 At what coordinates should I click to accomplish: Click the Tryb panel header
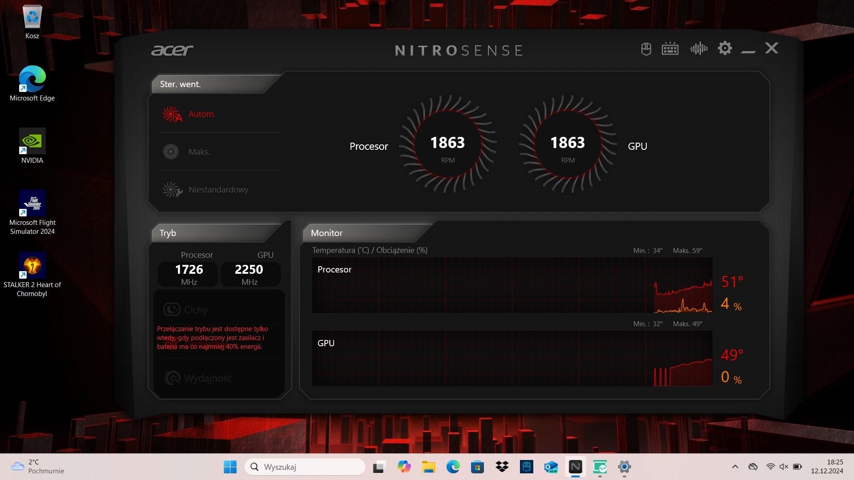click(x=168, y=233)
